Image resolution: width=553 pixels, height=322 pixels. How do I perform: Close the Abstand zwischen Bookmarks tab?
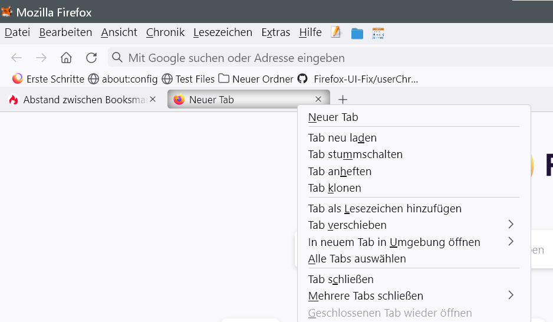[153, 100]
